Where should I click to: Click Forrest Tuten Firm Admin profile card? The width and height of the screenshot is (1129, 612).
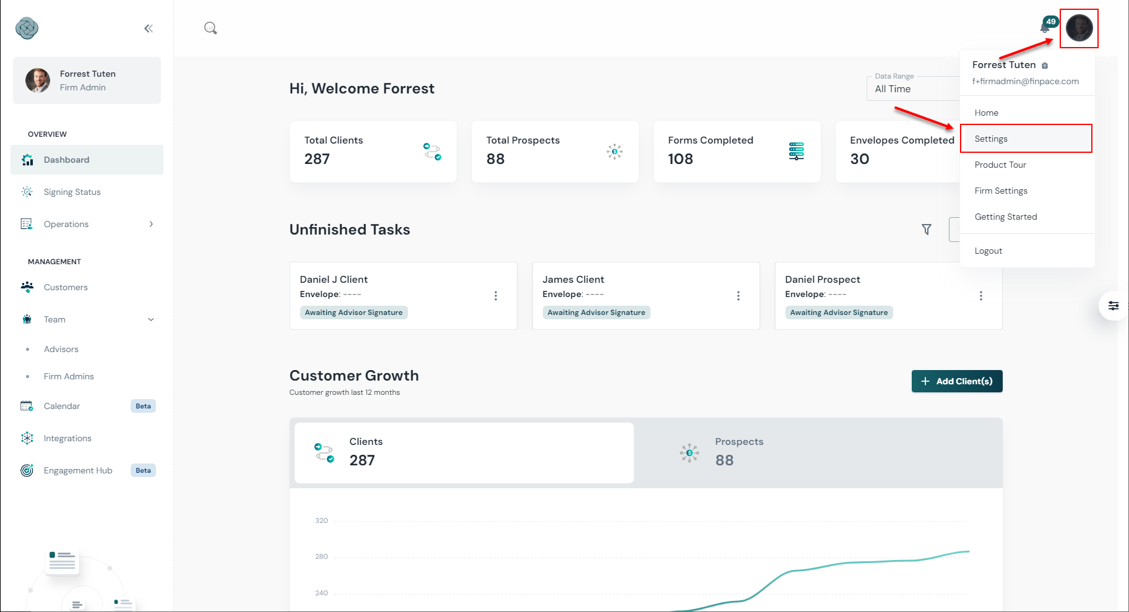pos(87,80)
